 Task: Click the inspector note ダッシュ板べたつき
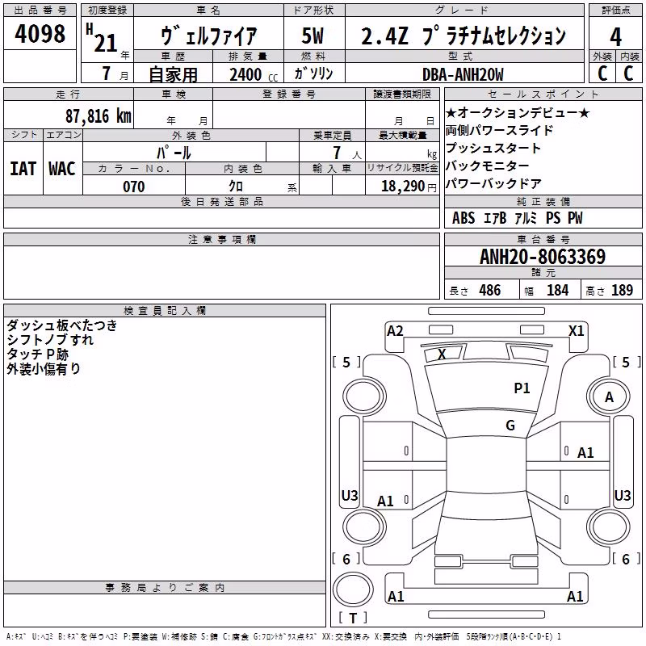(x=62, y=325)
